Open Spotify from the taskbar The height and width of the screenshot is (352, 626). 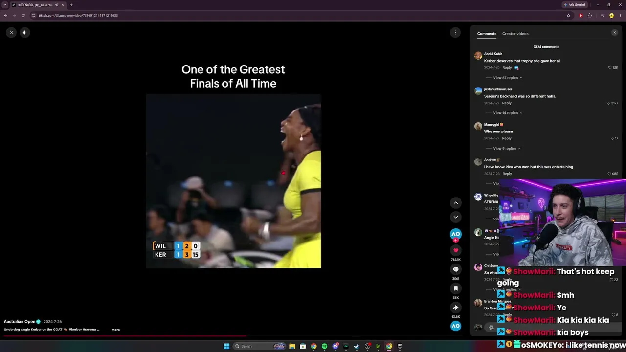coord(324,346)
